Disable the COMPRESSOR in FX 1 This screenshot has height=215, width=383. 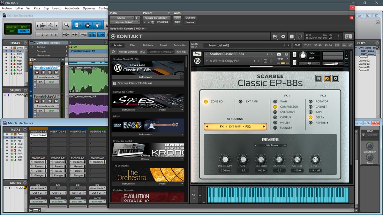275,107
